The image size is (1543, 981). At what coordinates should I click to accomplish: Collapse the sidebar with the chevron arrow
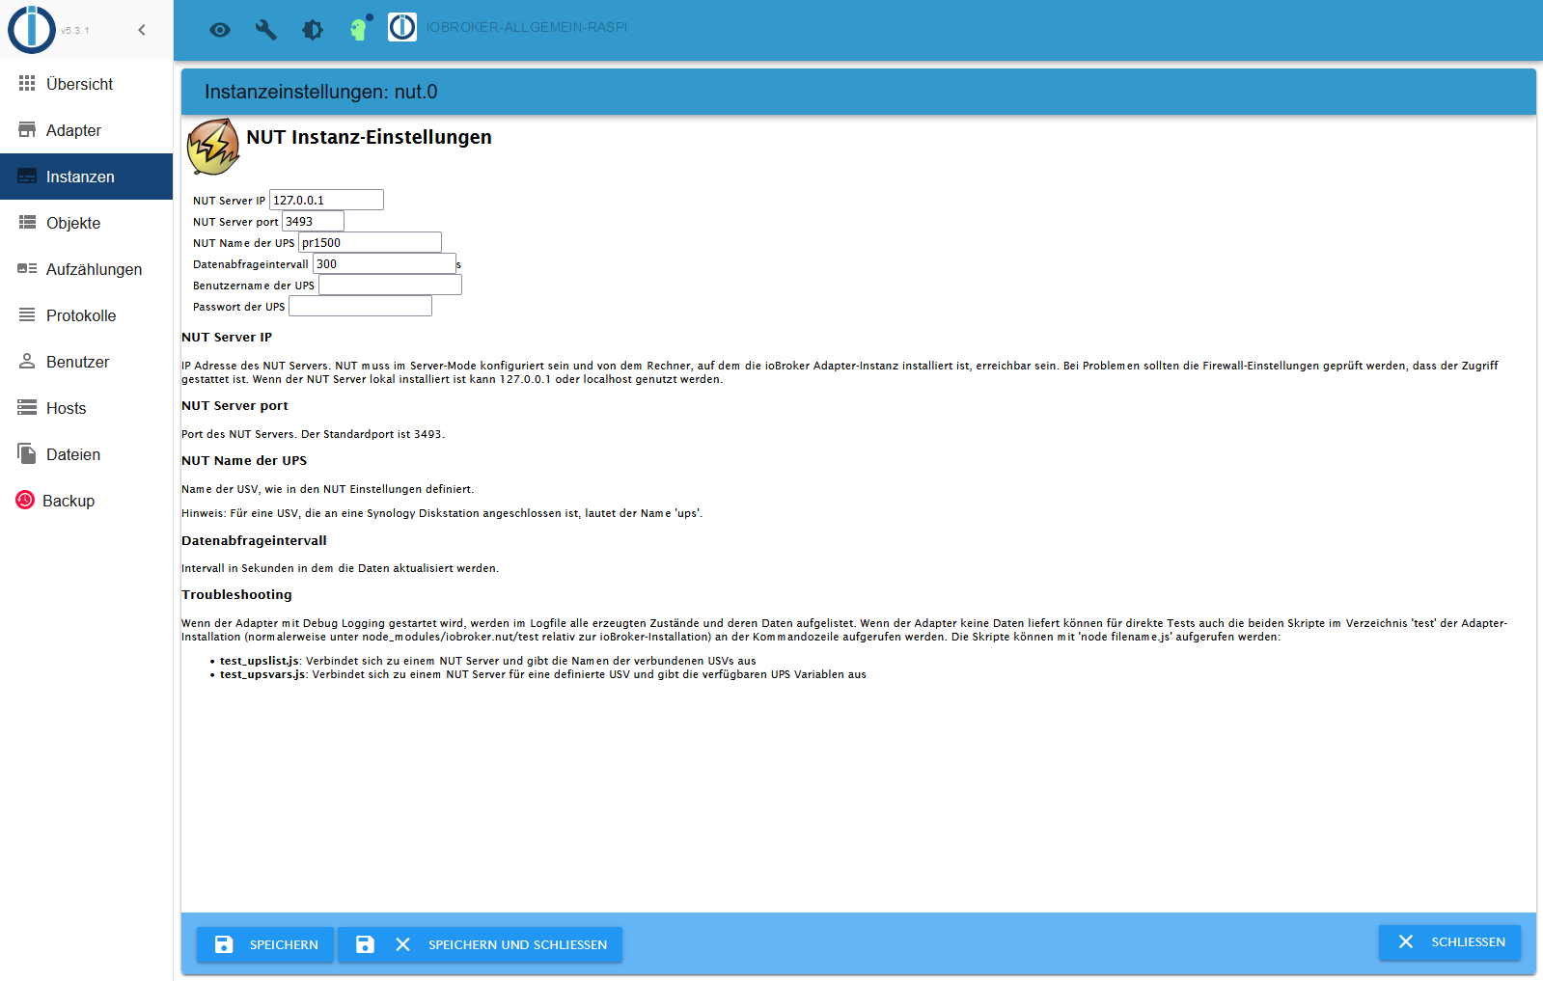click(142, 30)
